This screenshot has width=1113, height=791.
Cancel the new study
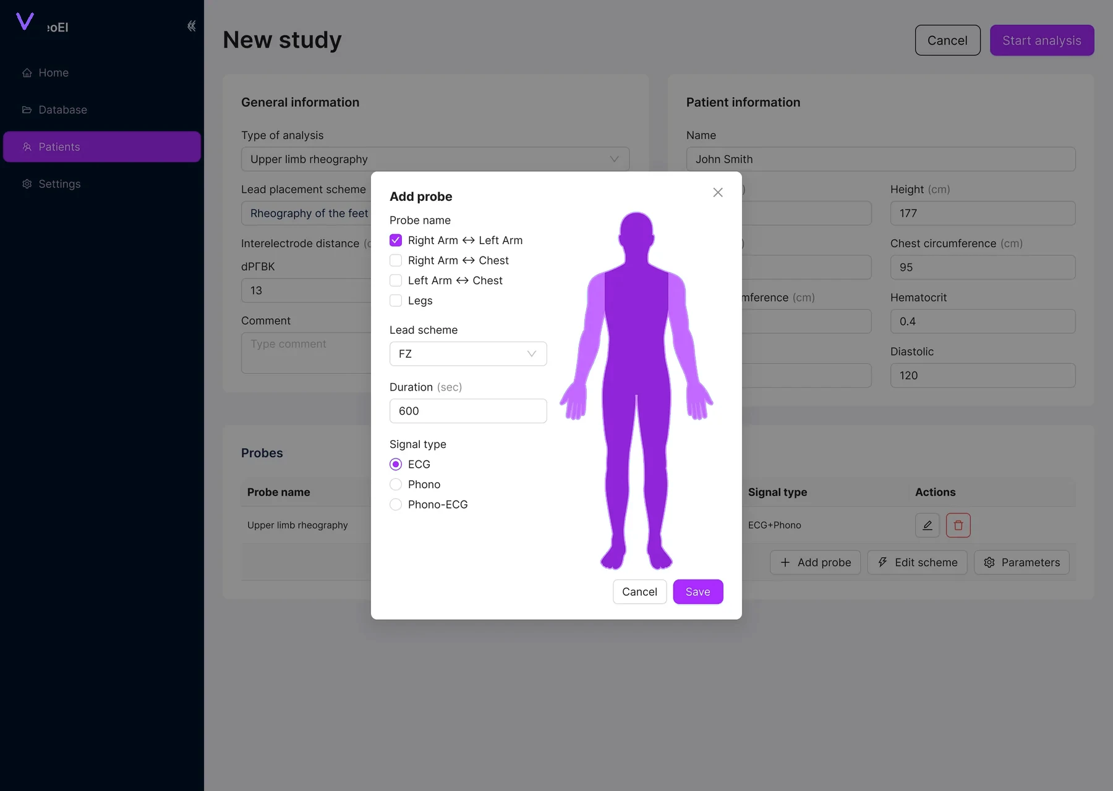(947, 40)
